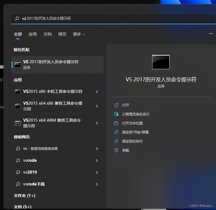Screen dimensions: 216x210
Task: Click icon of VS2015 x86 本机工具命令提示符
Action: [18, 92]
